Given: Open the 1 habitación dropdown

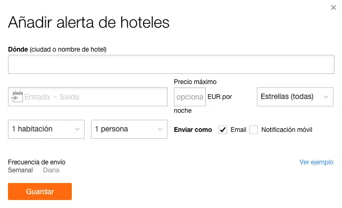Looking at the screenshot, I should pyautogui.click(x=46, y=129).
